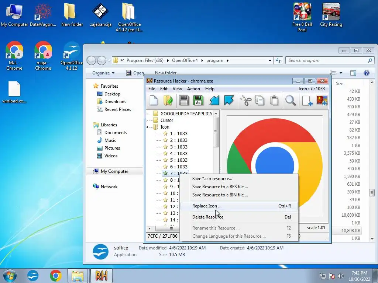Click the Add image resource icon
This screenshot has width=378, height=283.
(x=322, y=101)
